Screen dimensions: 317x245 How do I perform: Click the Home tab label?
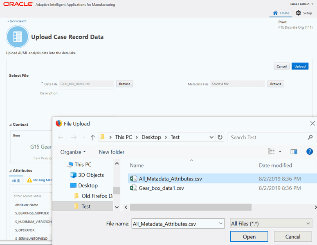tap(284, 13)
